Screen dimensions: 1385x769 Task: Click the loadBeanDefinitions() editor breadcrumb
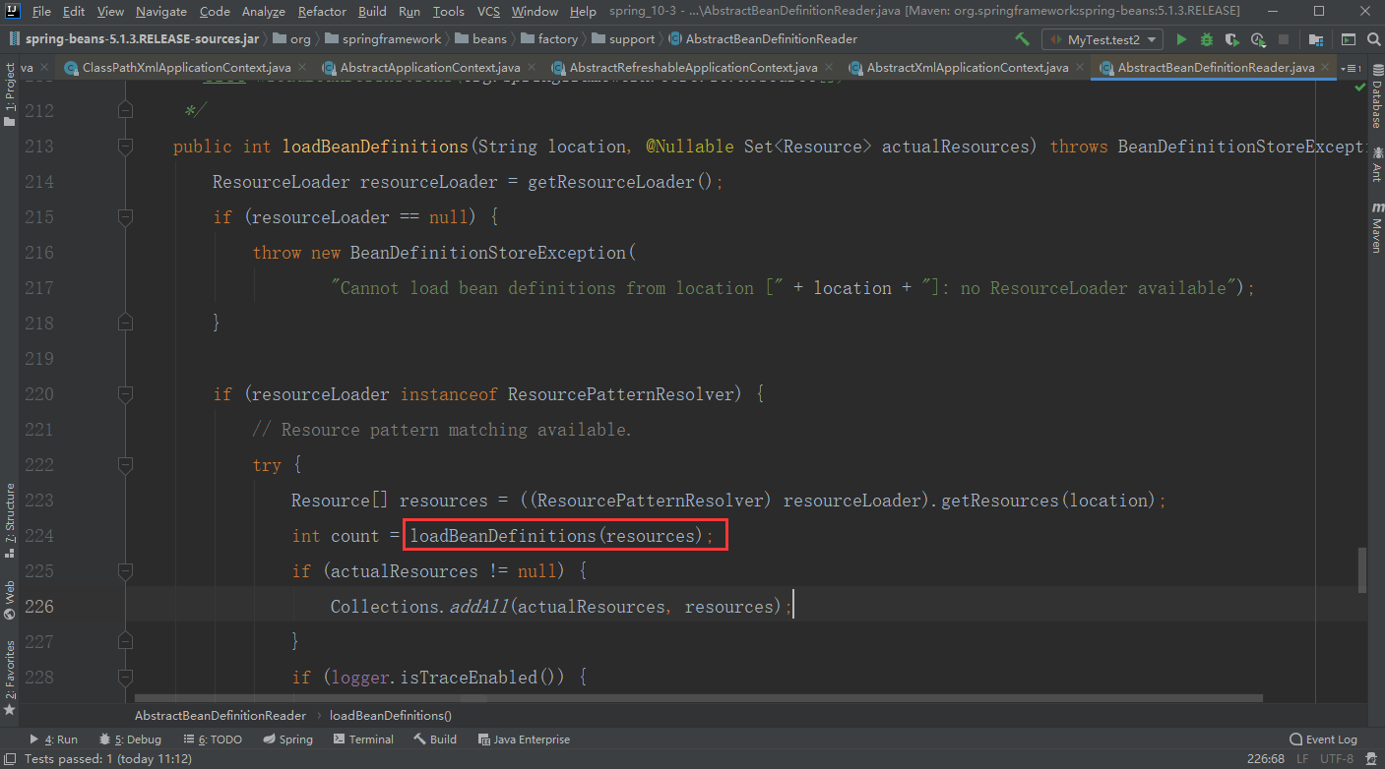[391, 716]
